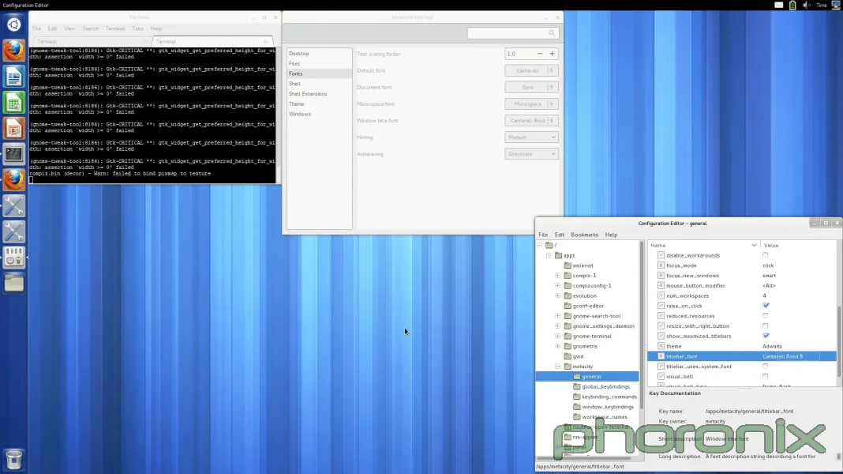843x474 pixels.
Task: Open the Hinting dropdown set to Medium
Action: (x=531, y=137)
